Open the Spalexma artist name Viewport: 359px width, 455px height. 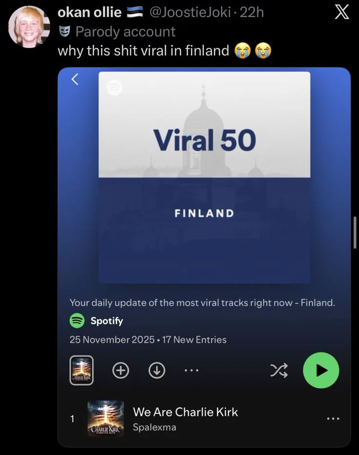point(154,427)
